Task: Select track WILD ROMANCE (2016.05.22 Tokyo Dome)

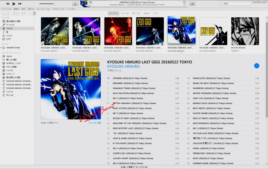Action: (x=223, y=123)
